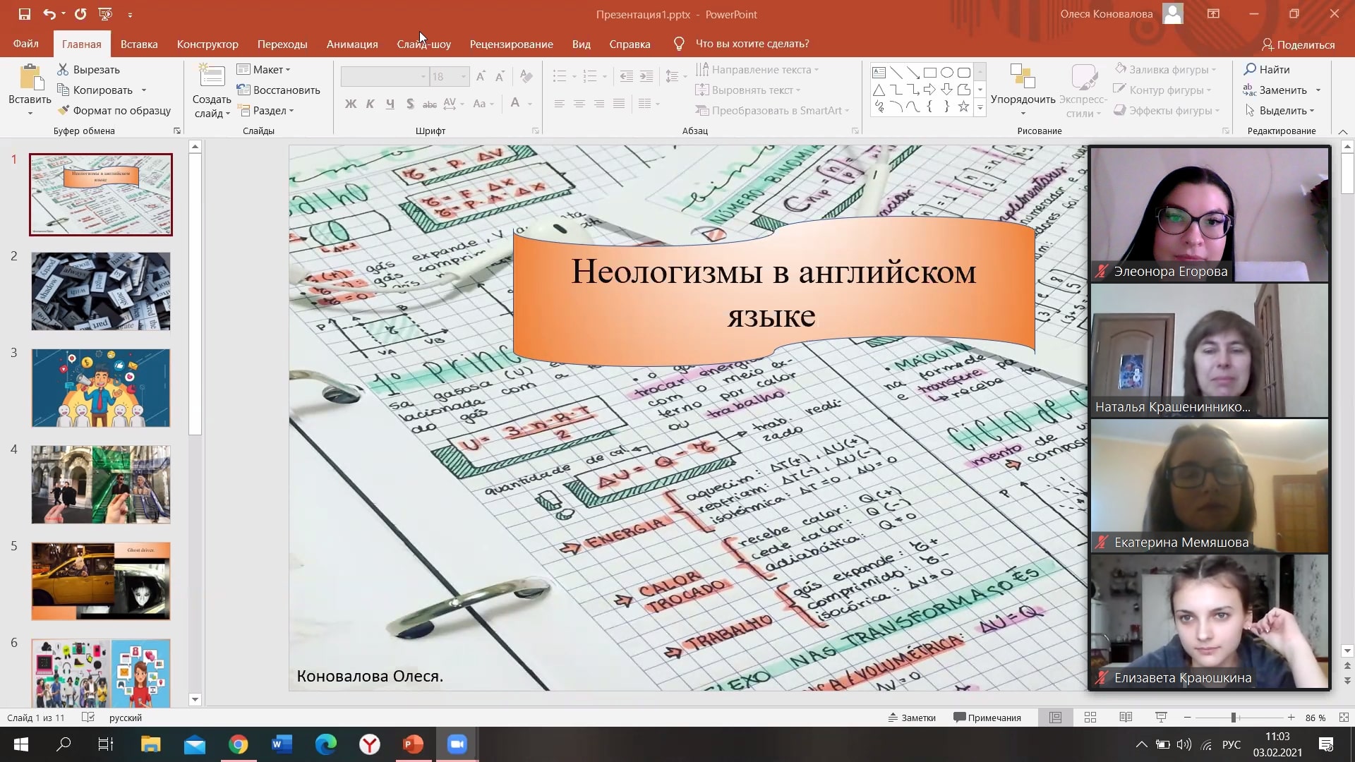
Task: Toggle Italic (К) formatting
Action: click(x=370, y=104)
